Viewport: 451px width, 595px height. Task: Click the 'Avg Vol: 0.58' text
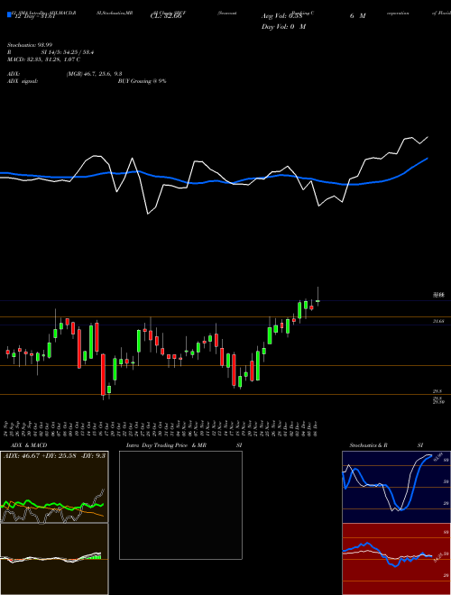[x=281, y=16]
